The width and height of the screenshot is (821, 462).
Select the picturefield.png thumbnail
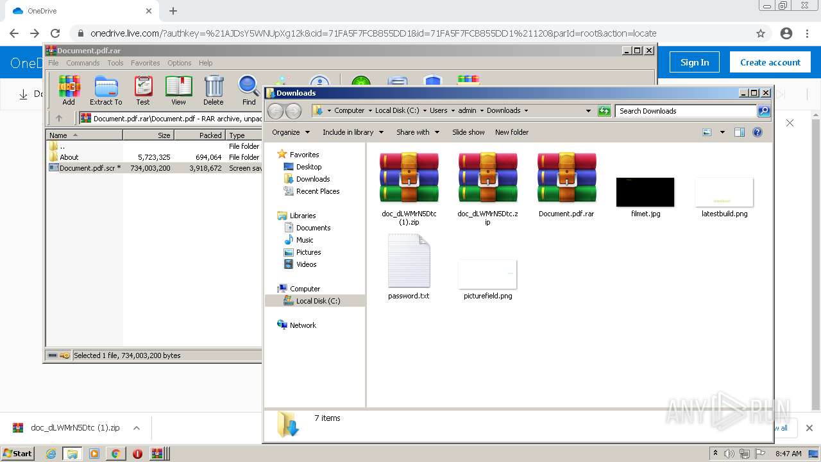pyautogui.click(x=487, y=275)
